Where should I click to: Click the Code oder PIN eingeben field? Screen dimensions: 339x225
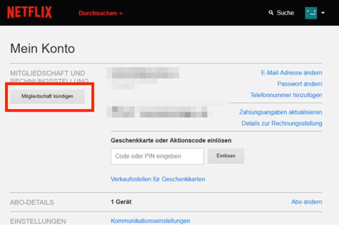pos(157,156)
